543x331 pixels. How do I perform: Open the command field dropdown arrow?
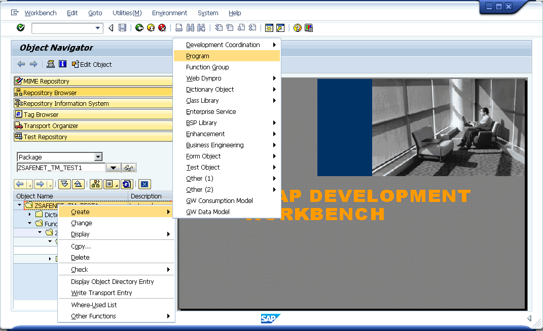[98, 28]
